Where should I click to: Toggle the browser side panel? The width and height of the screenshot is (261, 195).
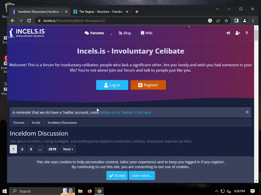237,21
